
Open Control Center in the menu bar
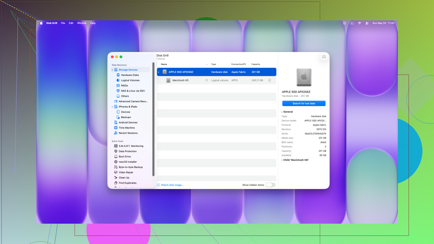(x=367, y=23)
